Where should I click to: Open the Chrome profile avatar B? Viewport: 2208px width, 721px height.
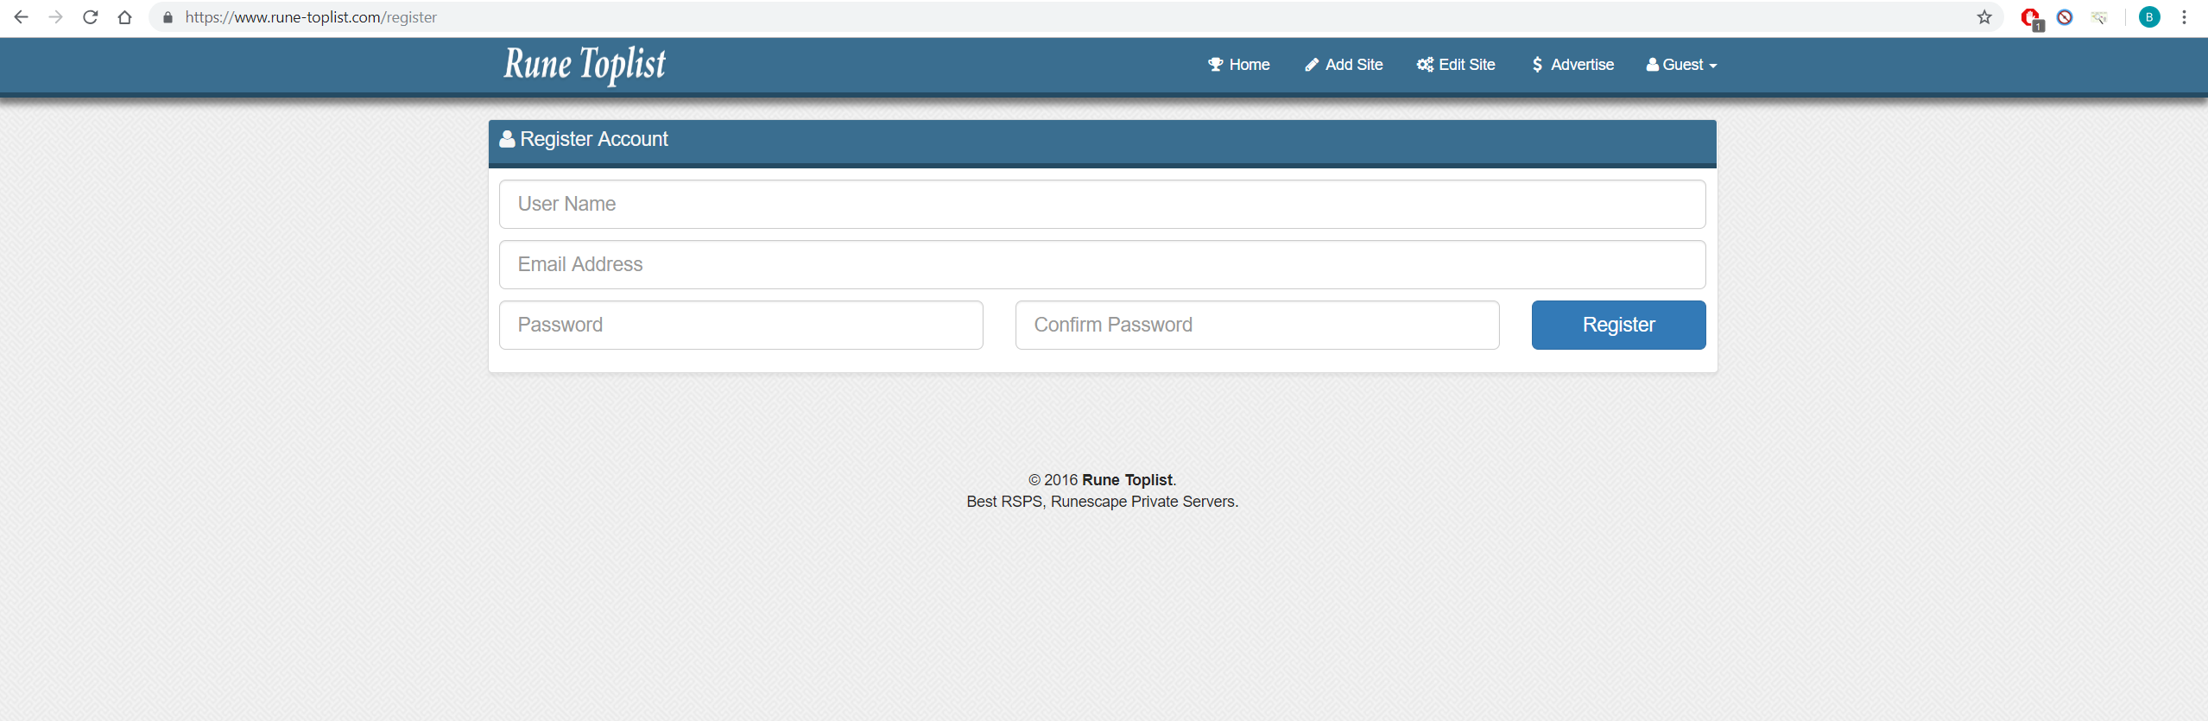click(2149, 17)
